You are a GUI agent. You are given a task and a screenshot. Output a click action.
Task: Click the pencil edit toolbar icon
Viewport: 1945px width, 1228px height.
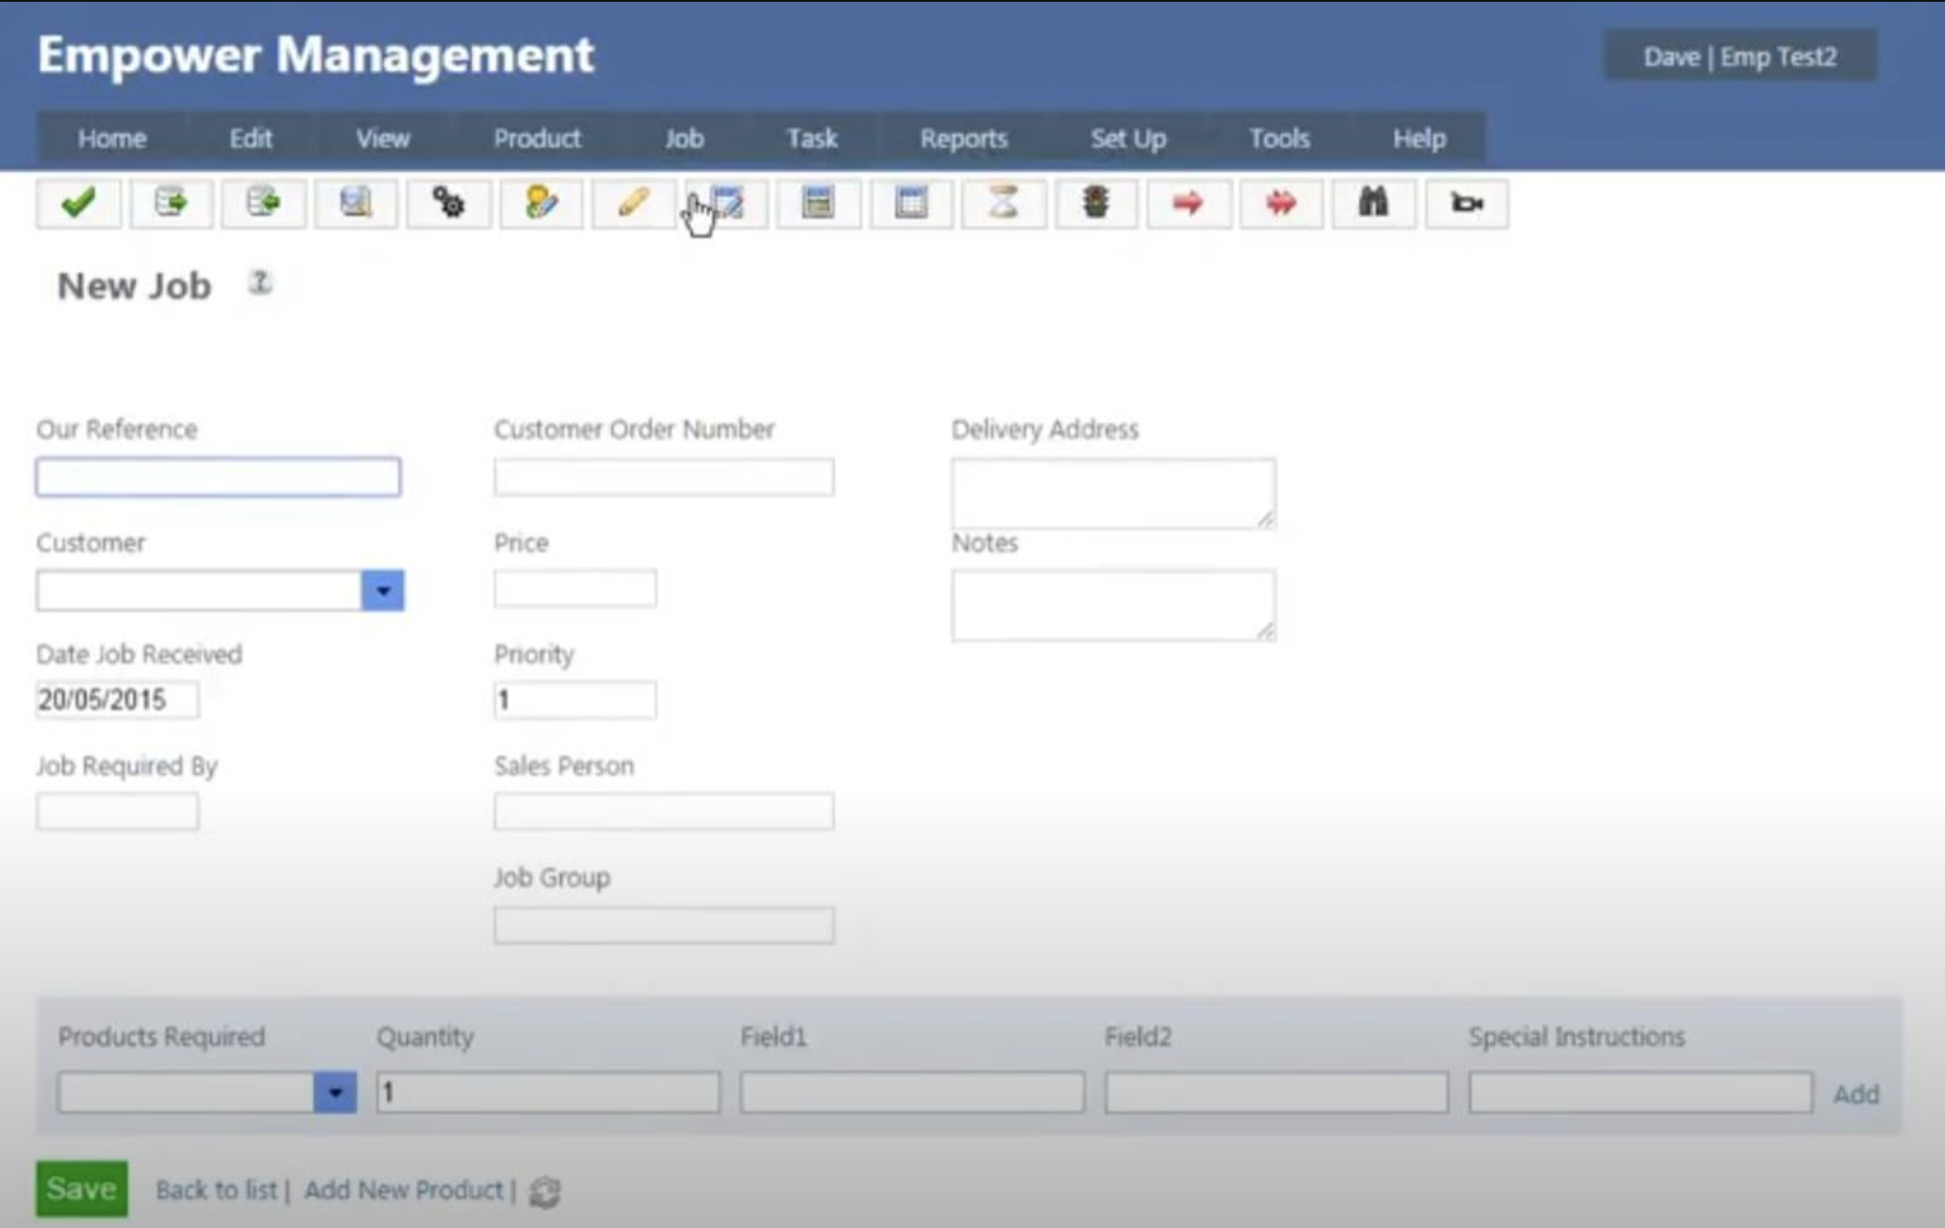click(633, 204)
